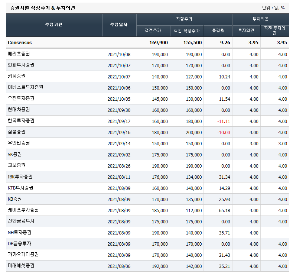
Task: Click 키움증권 previous target 127,000
Action: 194,77
